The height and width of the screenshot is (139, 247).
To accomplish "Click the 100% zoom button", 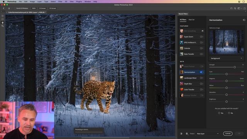I will point(34,8).
